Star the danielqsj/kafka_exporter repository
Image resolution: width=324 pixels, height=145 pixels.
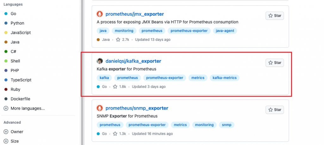(275, 63)
